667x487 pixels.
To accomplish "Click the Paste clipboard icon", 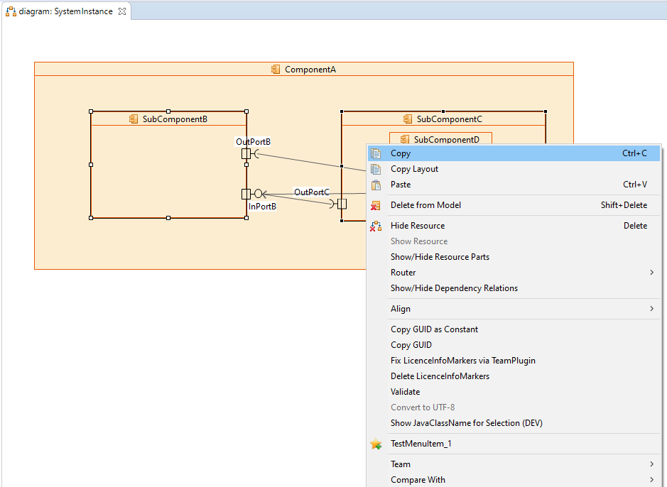I will coord(376,185).
